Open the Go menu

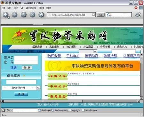point(22,8)
